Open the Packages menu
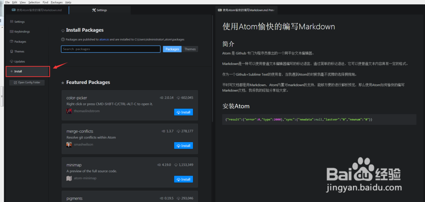Viewport: 425px width, 202px height. pos(57,2)
